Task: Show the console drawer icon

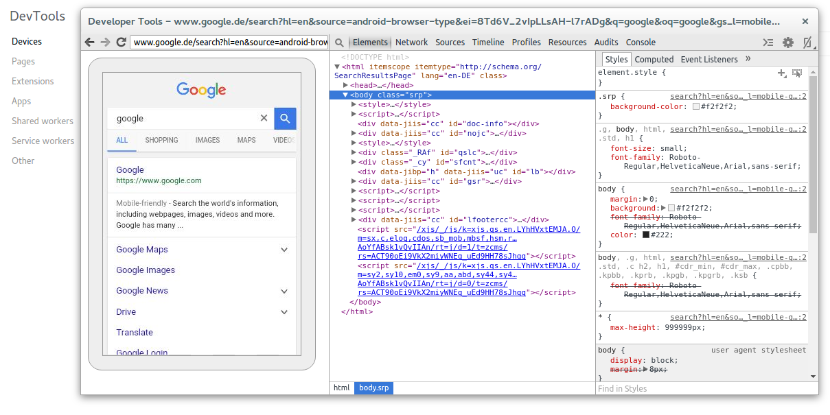Action: (769, 43)
